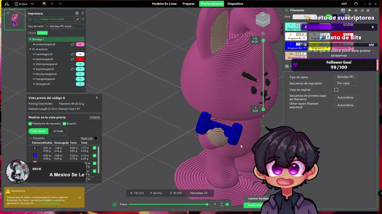382x214 pixels.
Task: Select the Previsualización tab
Action: (x=212, y=4)
